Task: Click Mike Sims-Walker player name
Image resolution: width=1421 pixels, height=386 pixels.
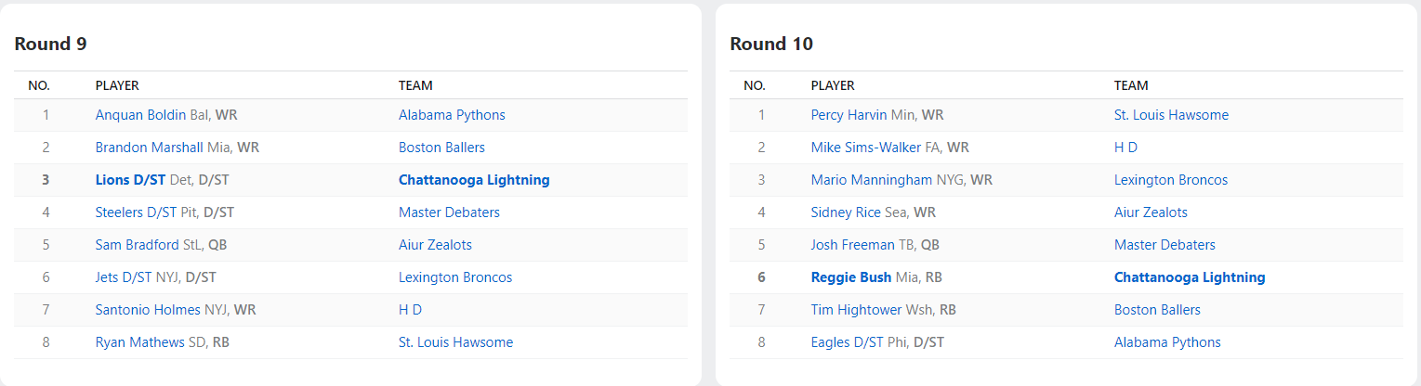Action: click(x=865, y=148)
